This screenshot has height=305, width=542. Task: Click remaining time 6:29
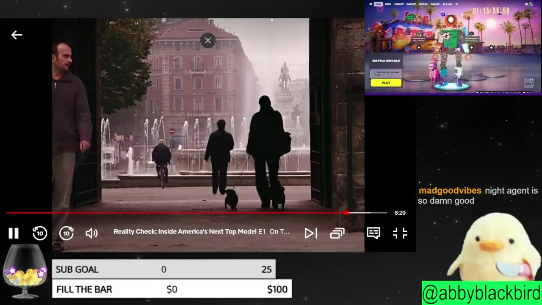[400, 213]
